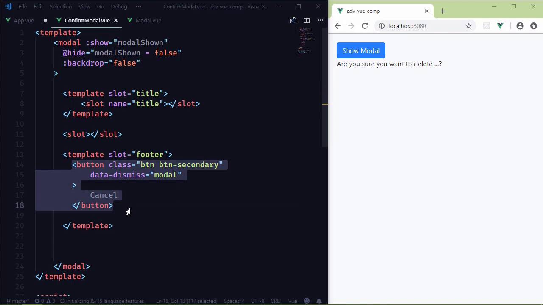Click the browser Forward arrow
The width and height of the screenshot is (543, 305).
coord(351,26)
